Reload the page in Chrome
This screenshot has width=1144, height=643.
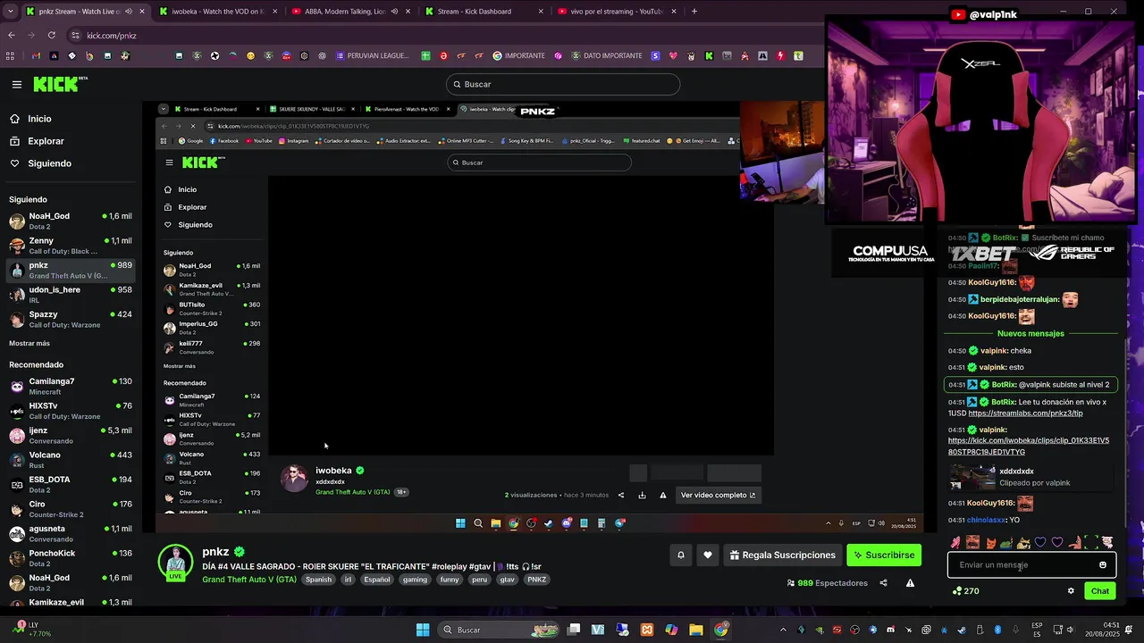[52, 36]
